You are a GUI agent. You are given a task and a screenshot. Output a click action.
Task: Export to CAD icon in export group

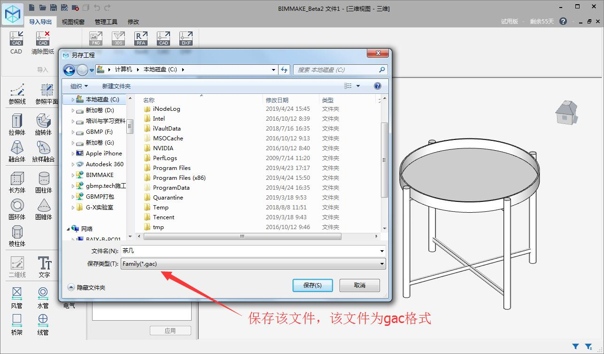tap(163, 38)
